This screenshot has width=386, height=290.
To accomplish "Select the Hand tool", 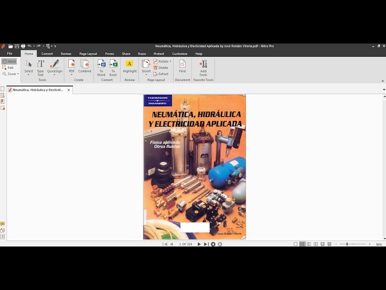I will (x=9, y=61).
